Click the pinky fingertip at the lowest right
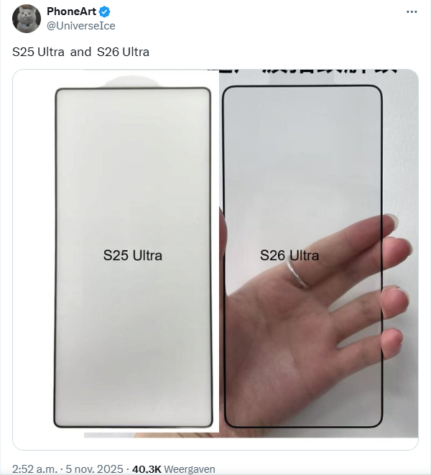The width and height of the screenshot is (431, 475). tap(392, 342)
